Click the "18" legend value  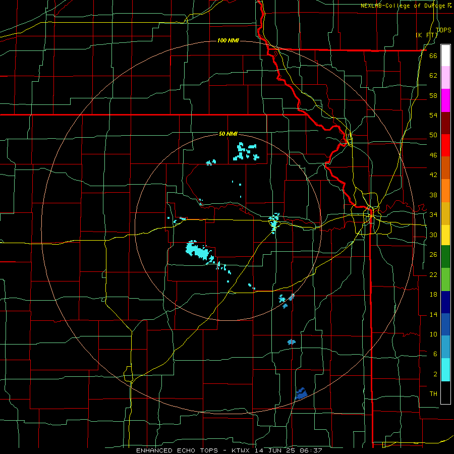(x=433, y=295)
